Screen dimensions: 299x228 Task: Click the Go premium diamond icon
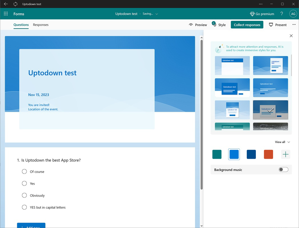point(252,14)
